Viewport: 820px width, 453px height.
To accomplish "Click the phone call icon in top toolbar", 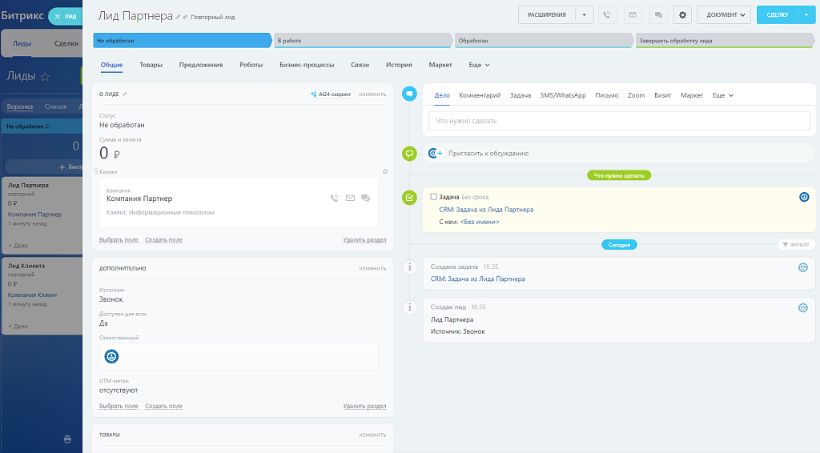I will [608, 14].
